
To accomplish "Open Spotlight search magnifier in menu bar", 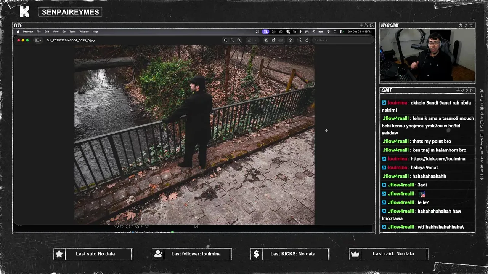I will (x=335, y=32).
